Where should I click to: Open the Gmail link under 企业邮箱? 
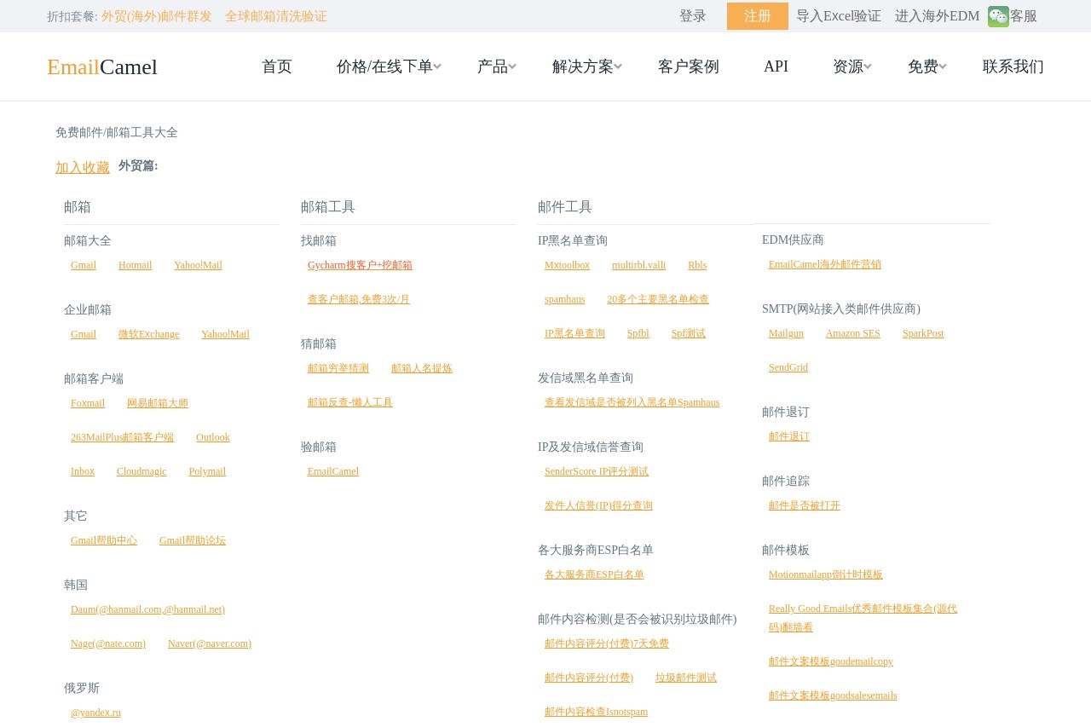click(84, 334)
